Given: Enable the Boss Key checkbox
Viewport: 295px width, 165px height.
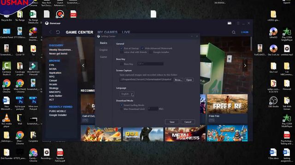Looking at the screenshot, I should 122,64.
